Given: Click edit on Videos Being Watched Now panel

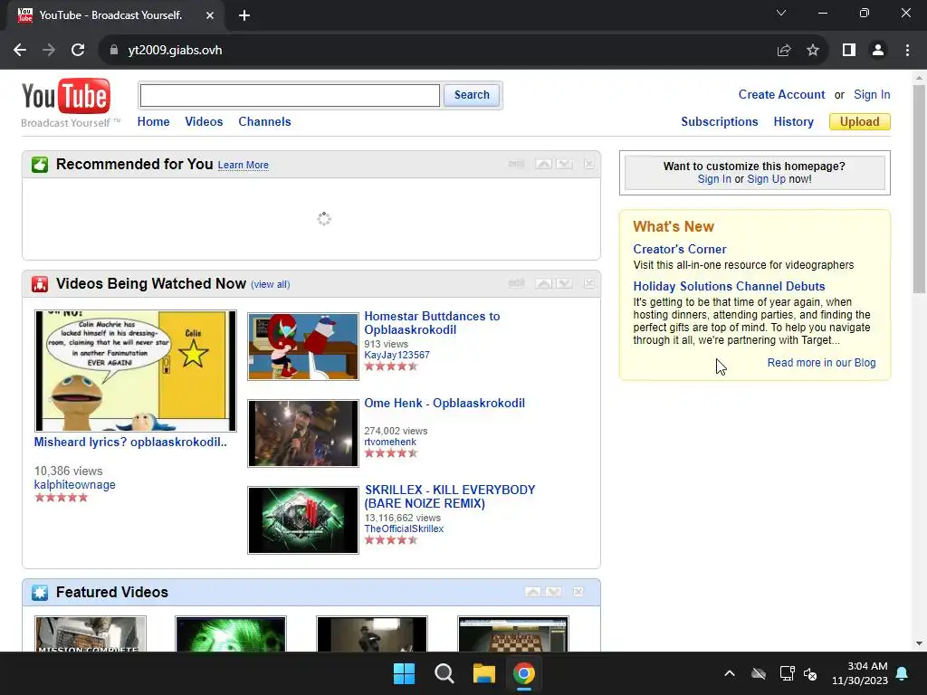Looking at the screenshot, I should [516, 283].
